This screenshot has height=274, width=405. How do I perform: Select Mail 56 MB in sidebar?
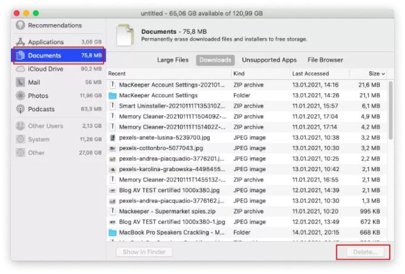tap(58, 82)
